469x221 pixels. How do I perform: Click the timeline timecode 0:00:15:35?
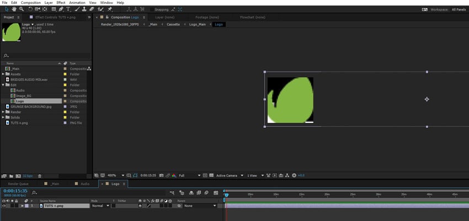tap(15, 191)
